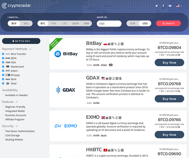
Task: Uncheck the Wire Transfer payment method
Action: (3, 54)
